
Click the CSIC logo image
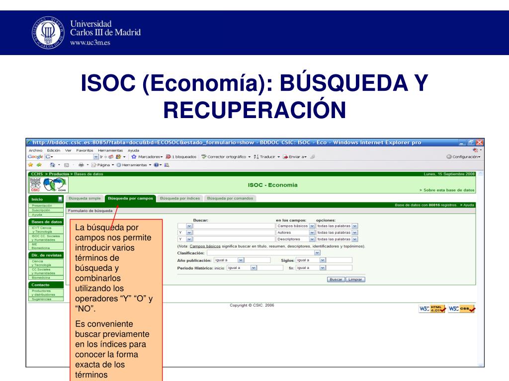pyautogui.click(x=35, y=185)
